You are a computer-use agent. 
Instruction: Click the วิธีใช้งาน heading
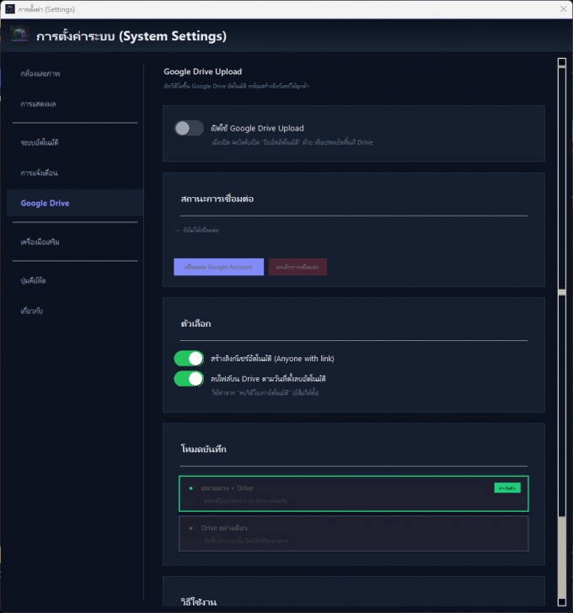pos(199,602)
